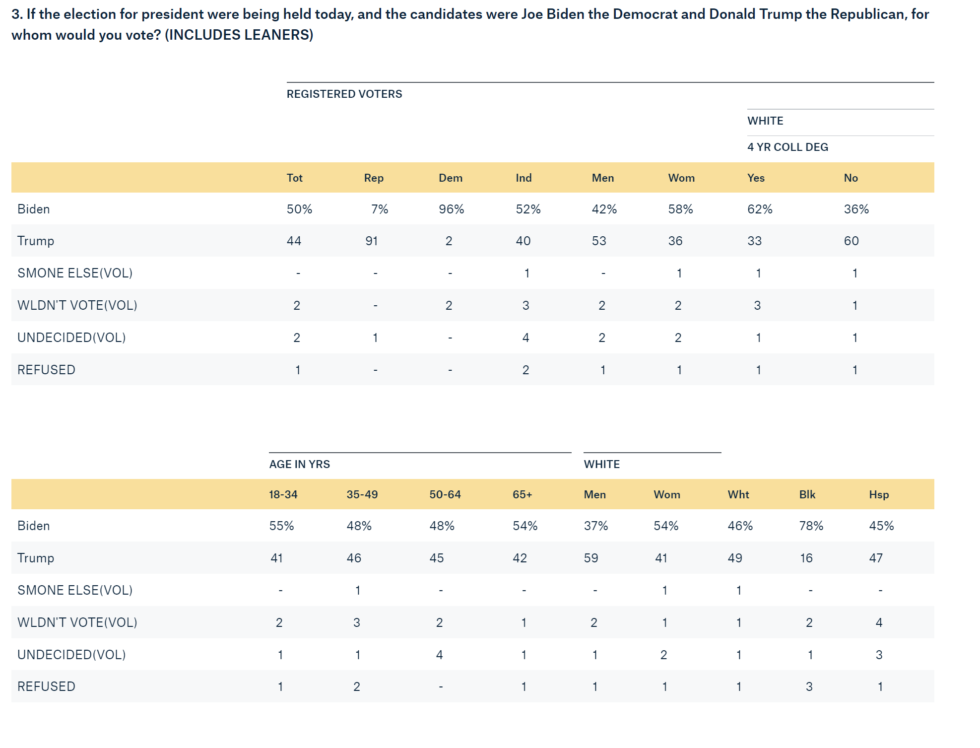Viewport: 980px width, 748px height.
Task: Select Biden white men value 37%
Action: tap(595, 526)
